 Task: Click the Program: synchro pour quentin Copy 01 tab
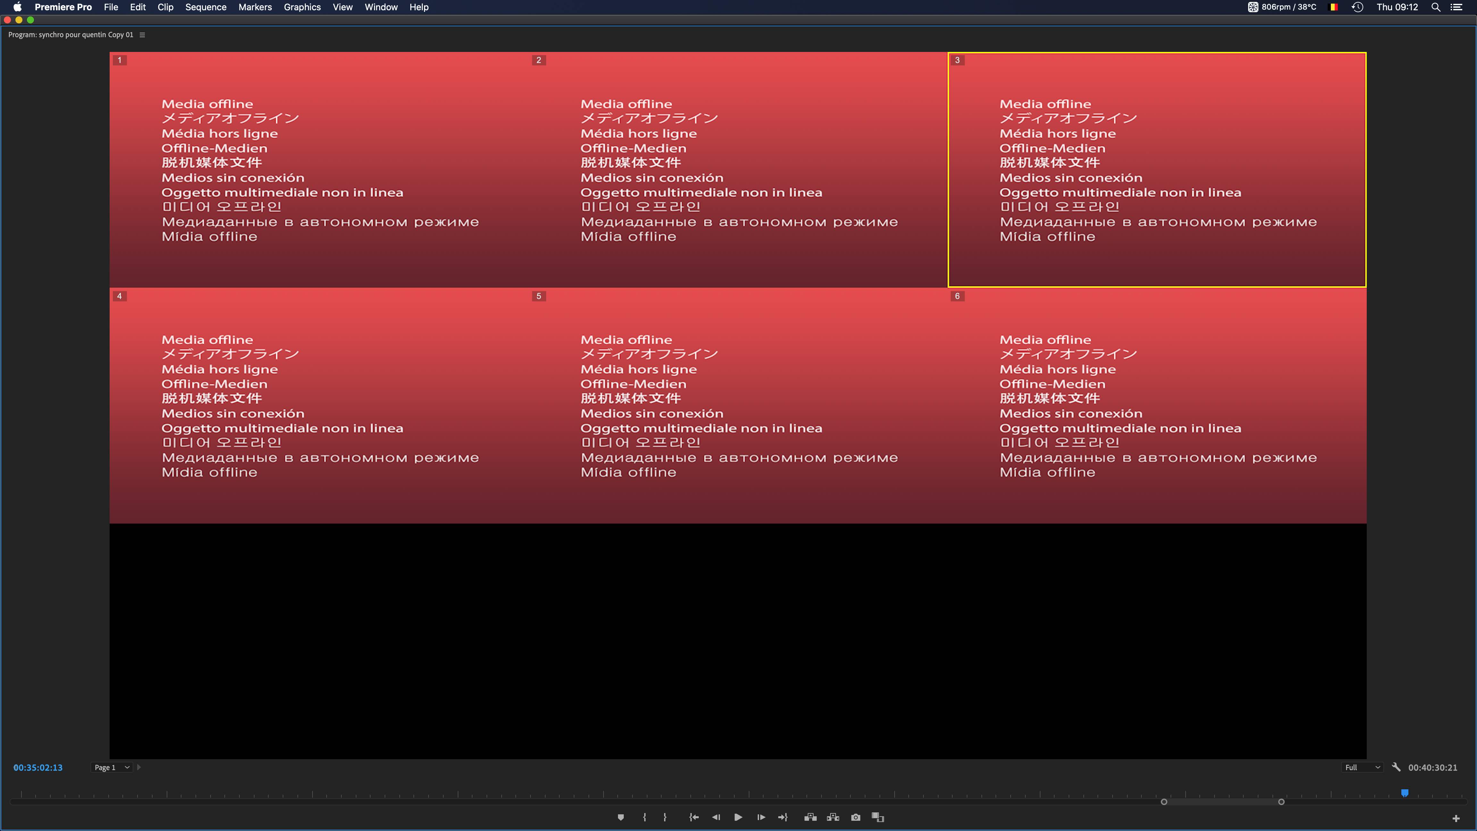click(71, 35)
